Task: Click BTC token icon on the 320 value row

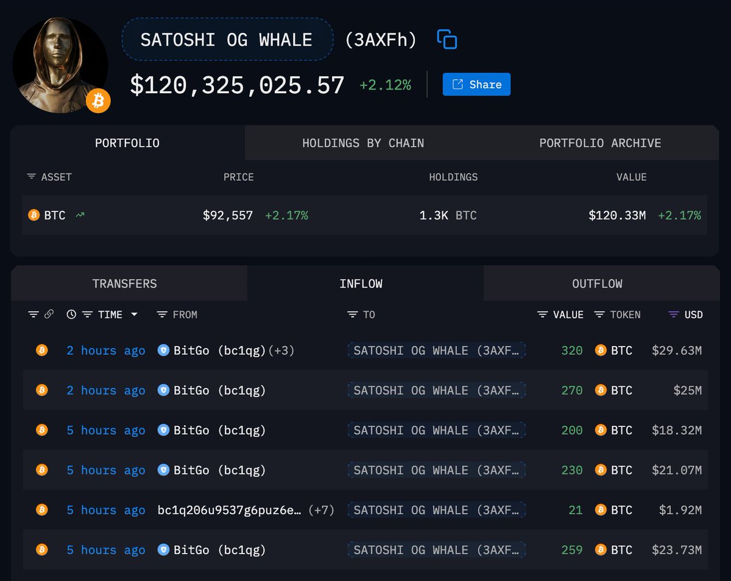Action: [601, 350]
